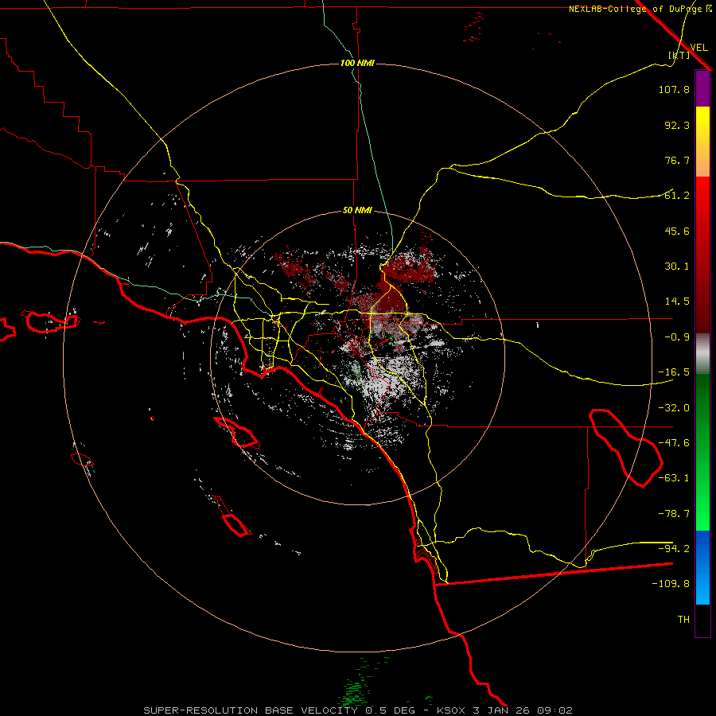The image size is (716, 716).
Task: Click the -94.2 velocity scale value
Action: [x=674, y=549]
